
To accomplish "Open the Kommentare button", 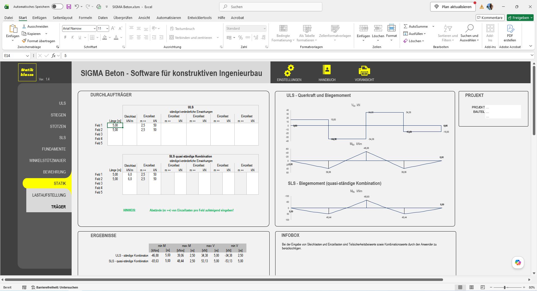I will click(x=490, y=18).
